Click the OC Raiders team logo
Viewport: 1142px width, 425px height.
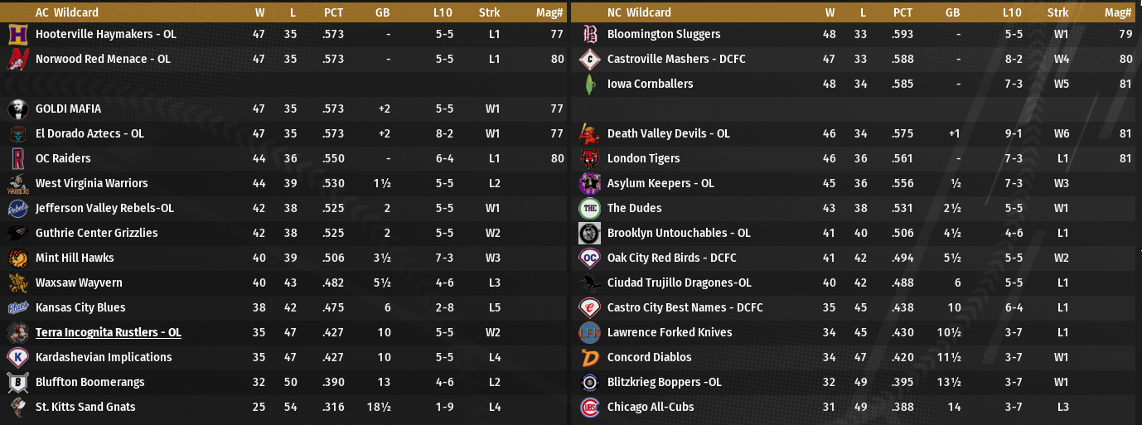(x=17, y=158)
